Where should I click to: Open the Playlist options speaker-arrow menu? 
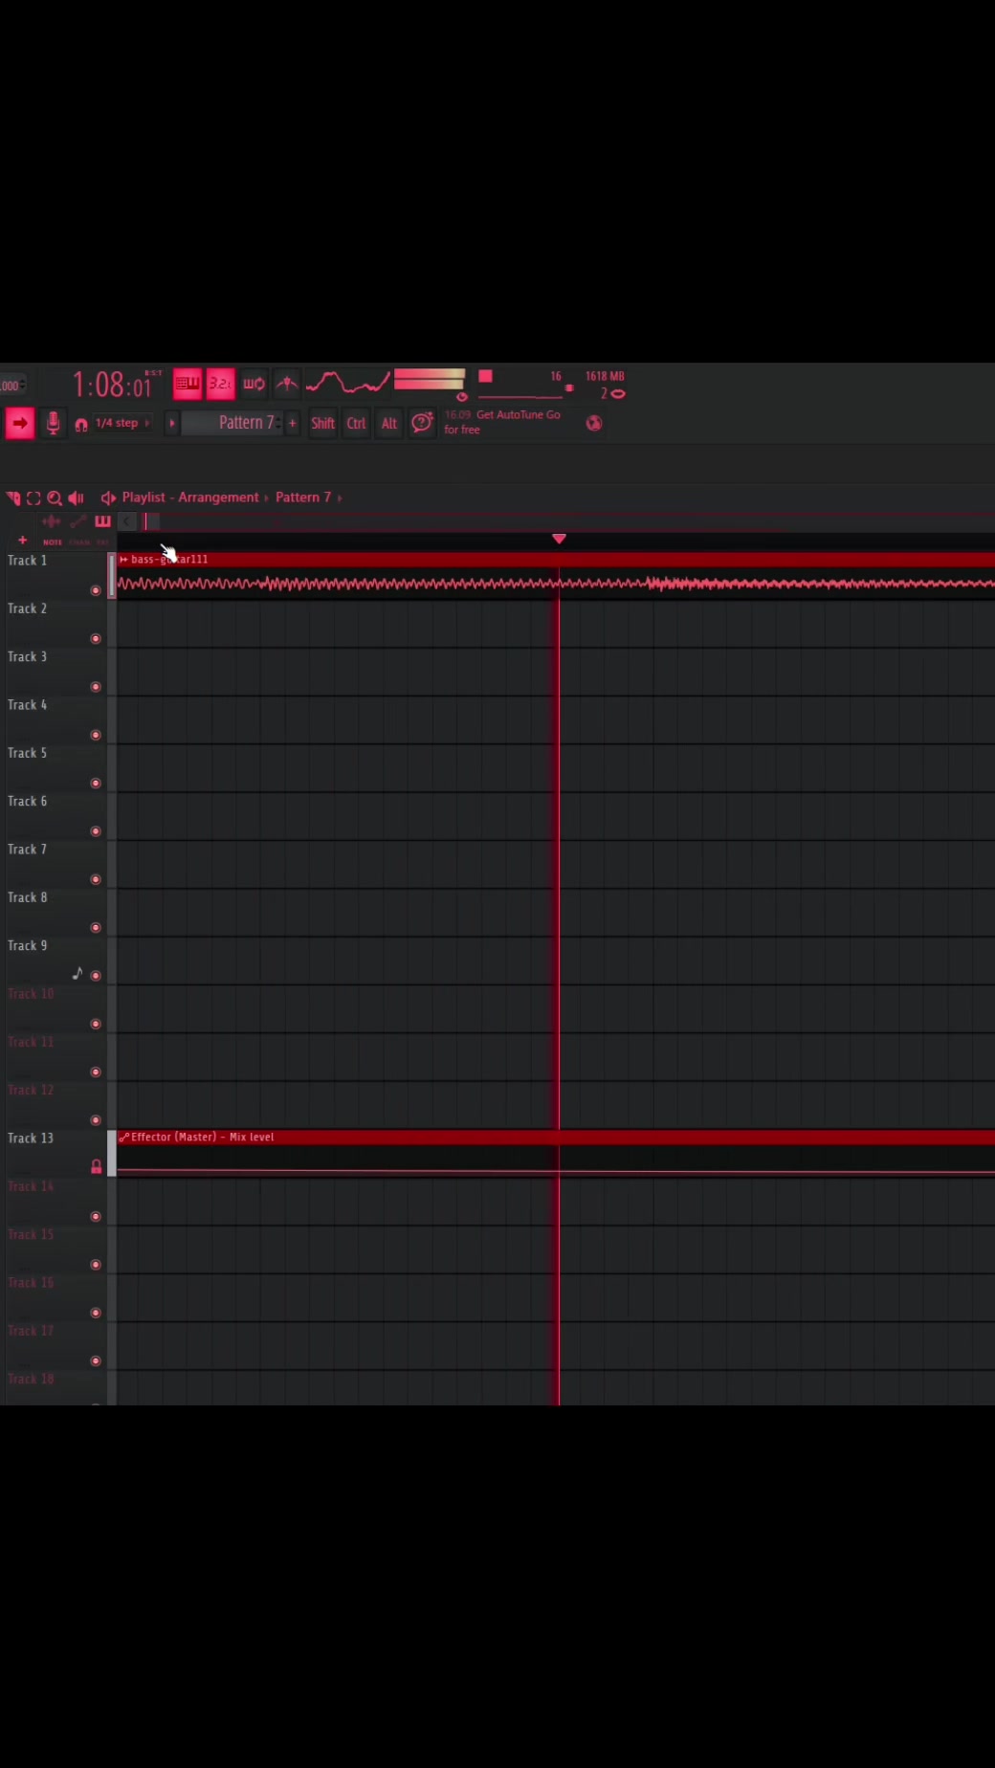(108, 497)
